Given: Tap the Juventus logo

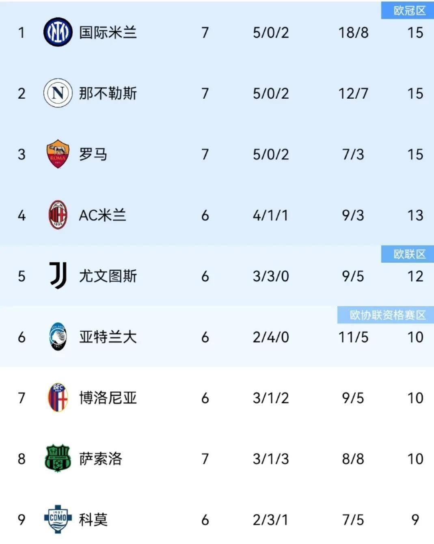Looking at the screenshot, I should 58,276.
